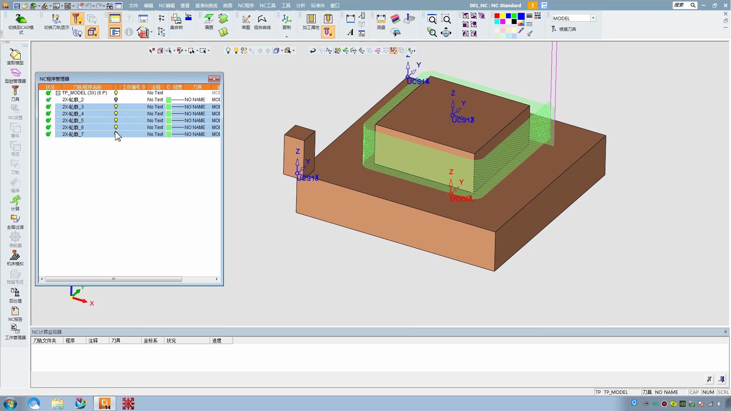Select the 测量 measure tool
This screenshot has height=411, width=731.
click(381, 22)
